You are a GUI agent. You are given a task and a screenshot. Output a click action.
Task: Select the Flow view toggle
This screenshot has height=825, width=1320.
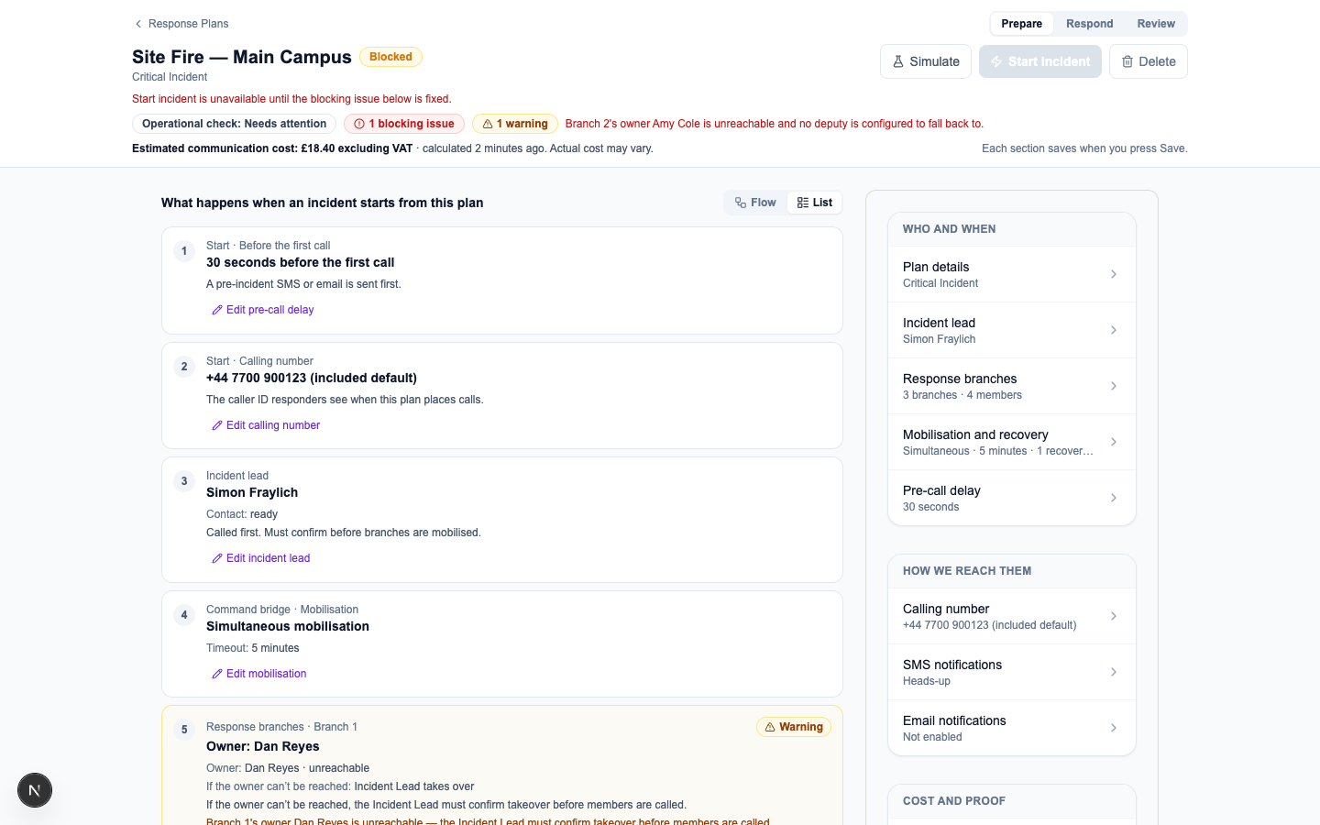755,203
